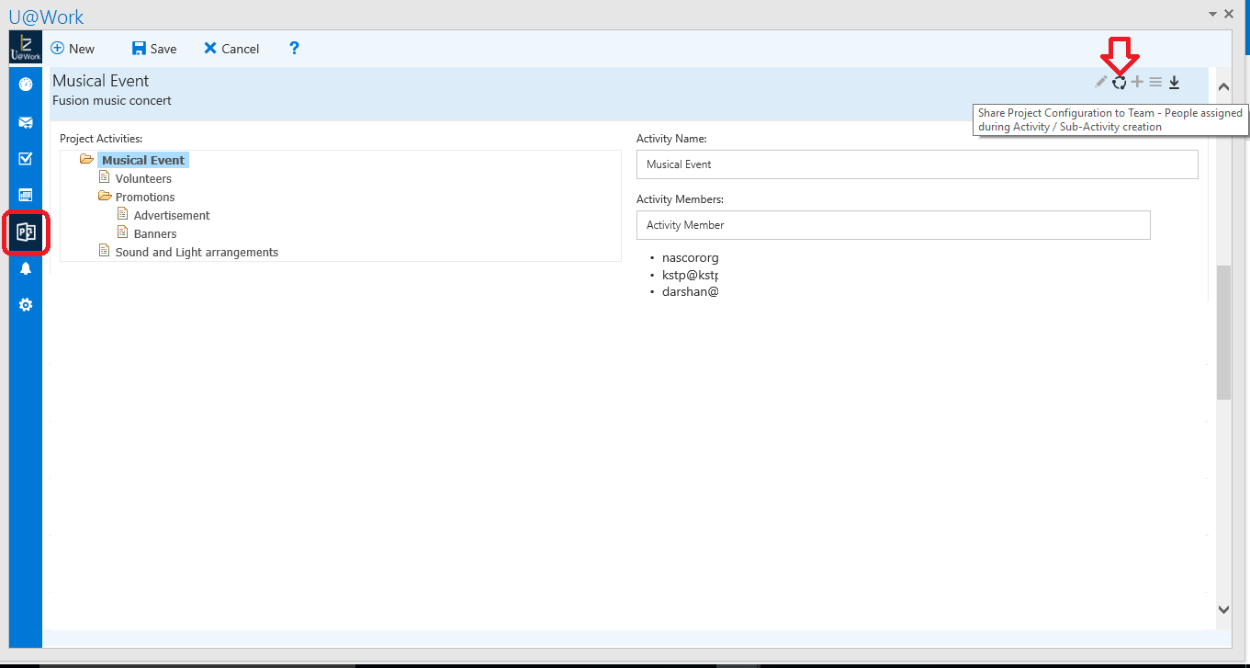The height and width of the screenshot is (668, 1250).
Task: Open the dashboard gauge icon in sidebar
Action: click(26, 85)
